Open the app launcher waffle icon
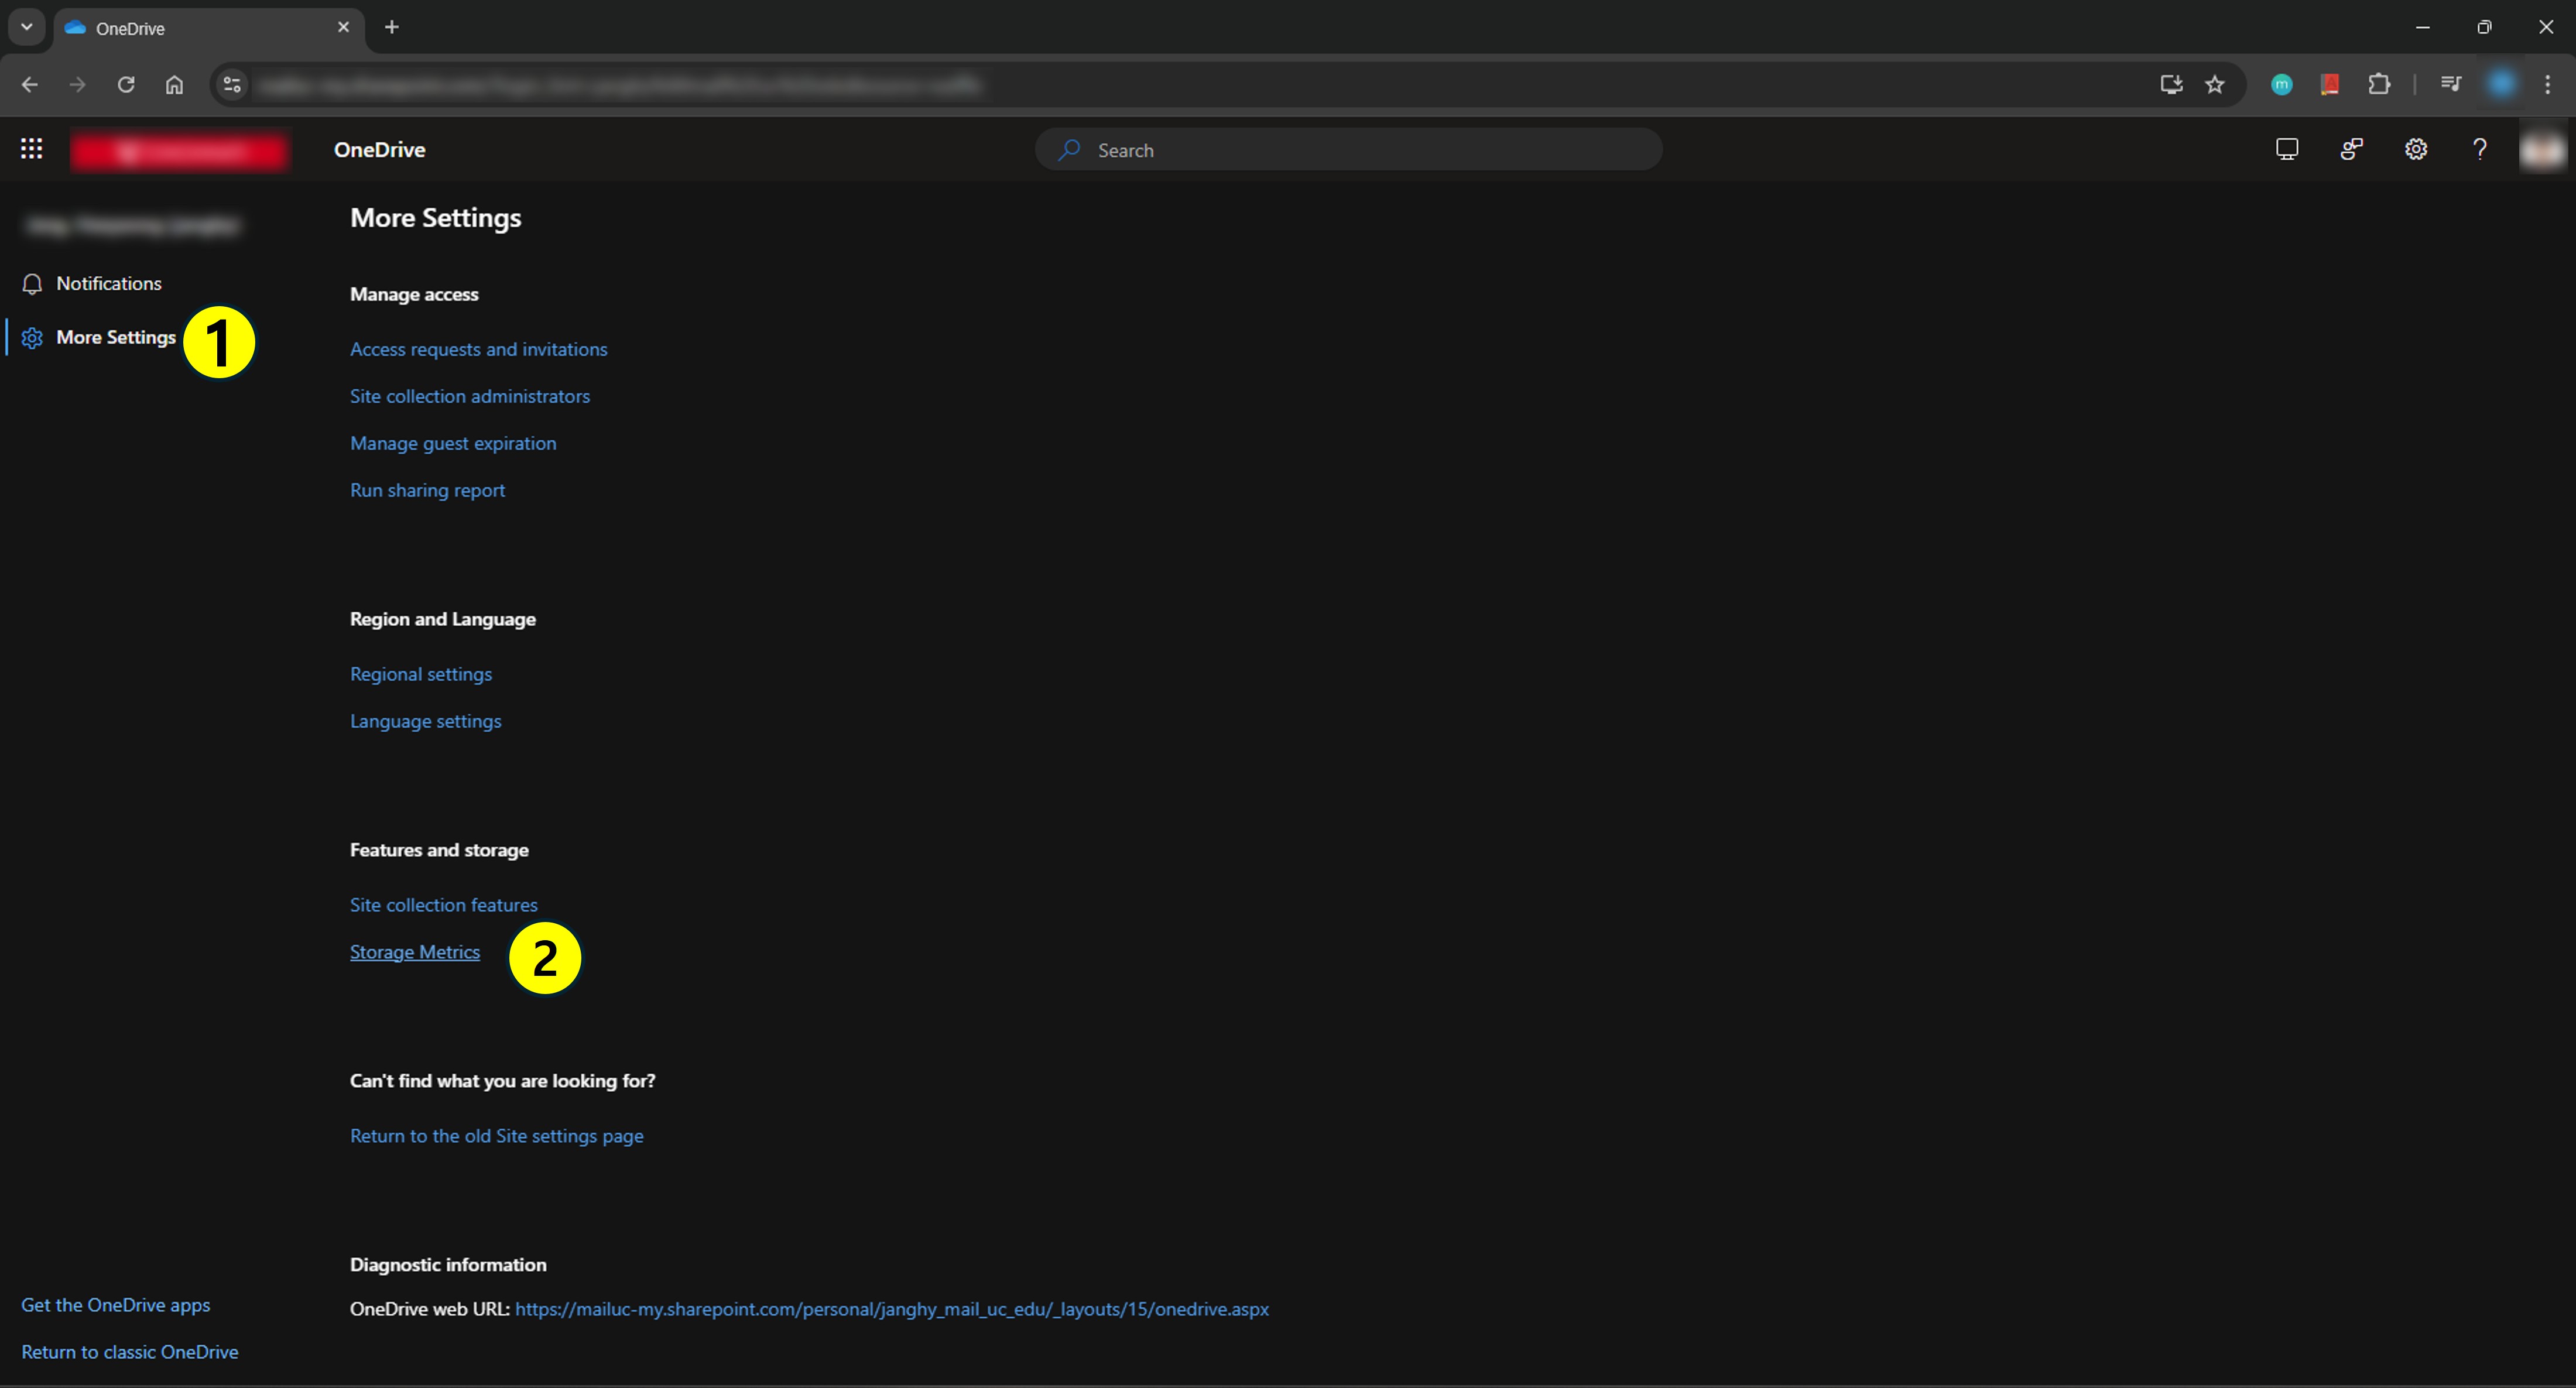Image resolution: width=2576 pixels, height=1388 pixels. pos(31,149)
